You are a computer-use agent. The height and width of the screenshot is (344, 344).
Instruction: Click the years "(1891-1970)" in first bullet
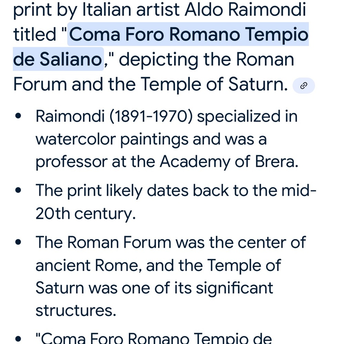[151, 116]
